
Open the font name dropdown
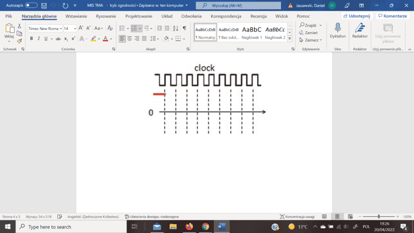point(61,28)
